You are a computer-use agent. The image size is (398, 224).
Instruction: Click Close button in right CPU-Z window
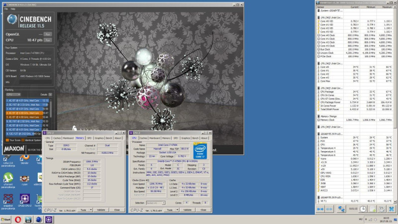tap(203, 210)
